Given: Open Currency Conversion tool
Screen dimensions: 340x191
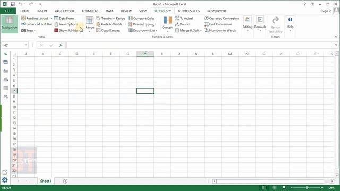Looking at the screenshot, I should pyautogui.click(x=222, y=18).
